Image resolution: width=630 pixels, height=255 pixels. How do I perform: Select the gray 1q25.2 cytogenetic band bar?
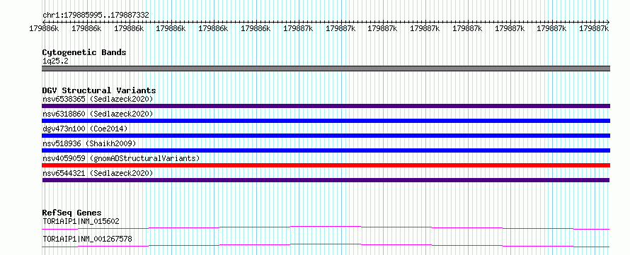point(326,69)
